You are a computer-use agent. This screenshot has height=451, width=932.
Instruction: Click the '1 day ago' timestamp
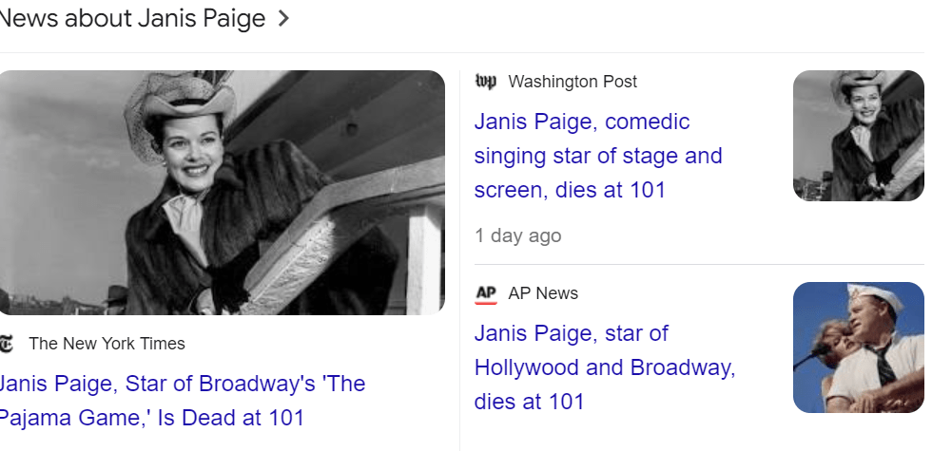pos(518,235)
